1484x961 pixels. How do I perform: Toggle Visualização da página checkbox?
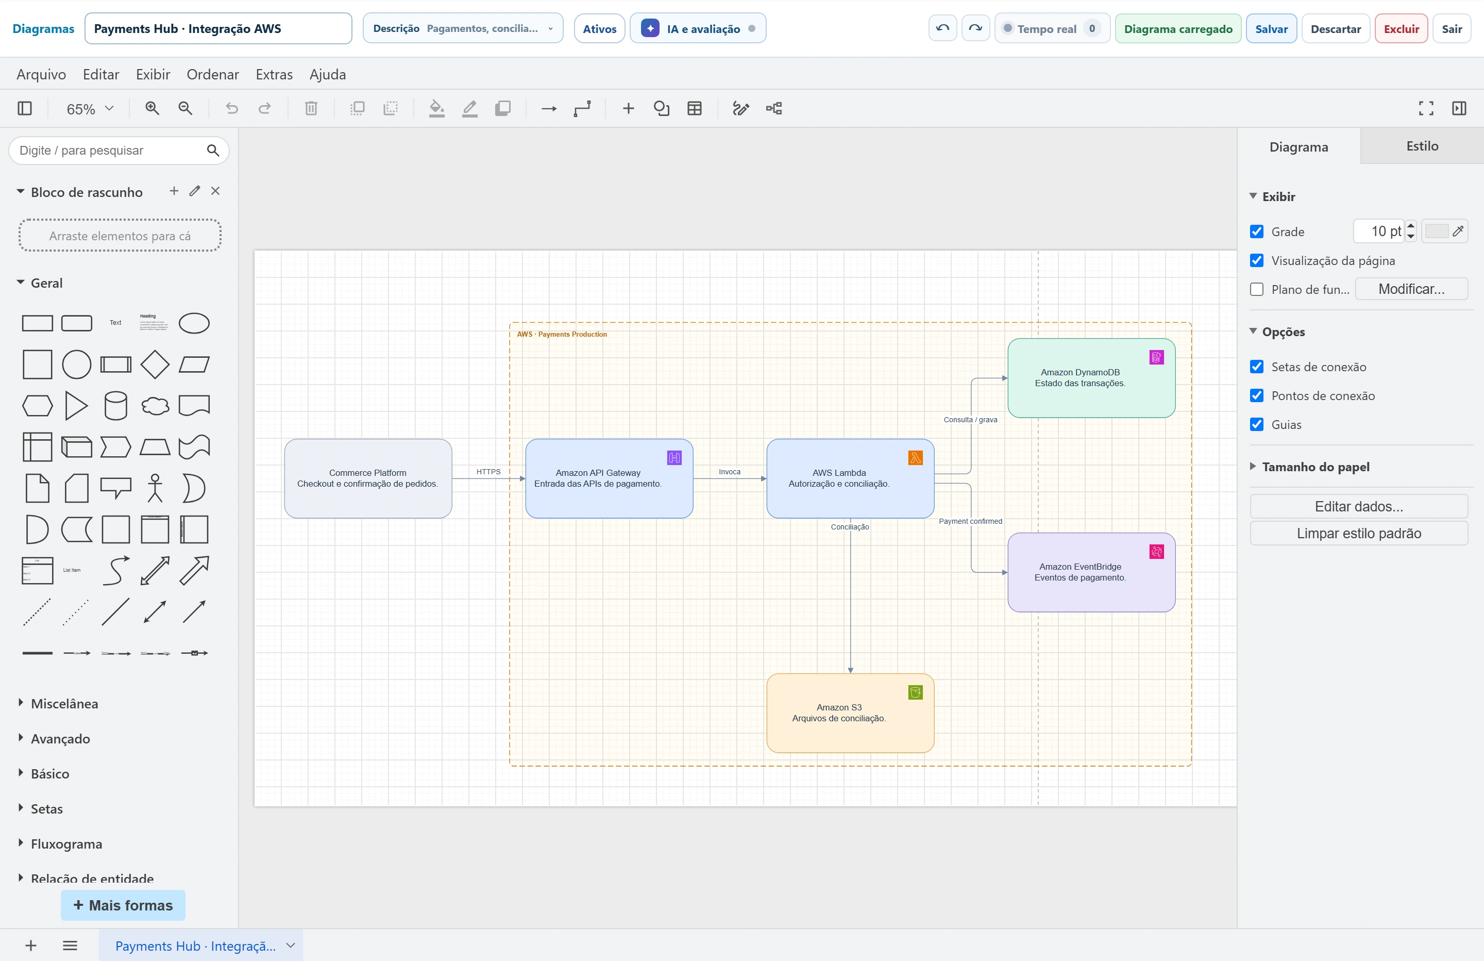[x=1256, y=260]
